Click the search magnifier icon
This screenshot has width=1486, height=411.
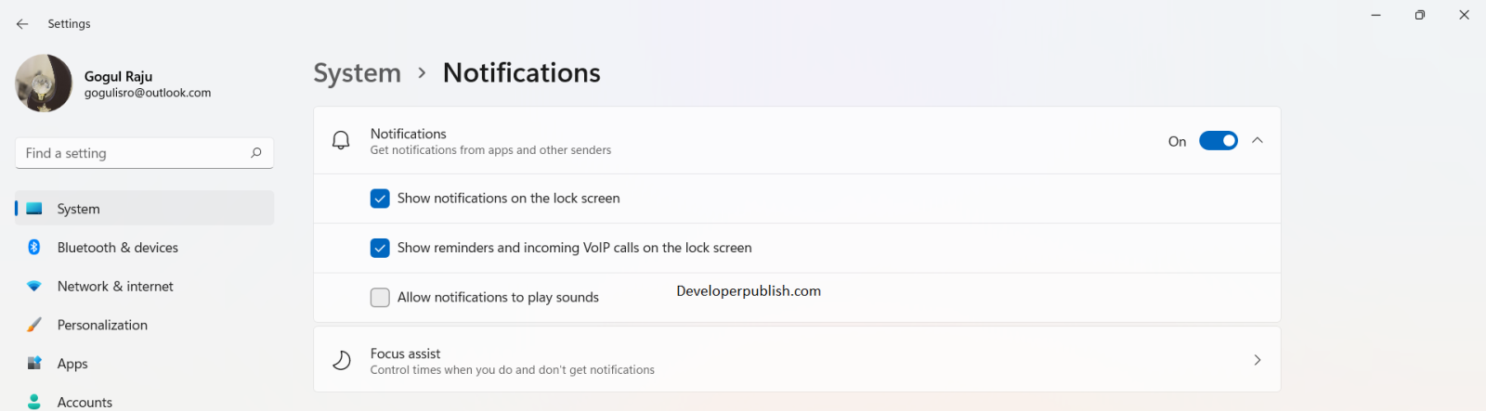pyautogui.click(x=256, y=153)
